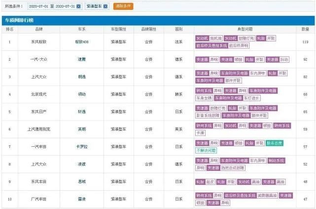
Task: Click the 车灯进水 tag for 领动
Action: (x=251, y=98)
